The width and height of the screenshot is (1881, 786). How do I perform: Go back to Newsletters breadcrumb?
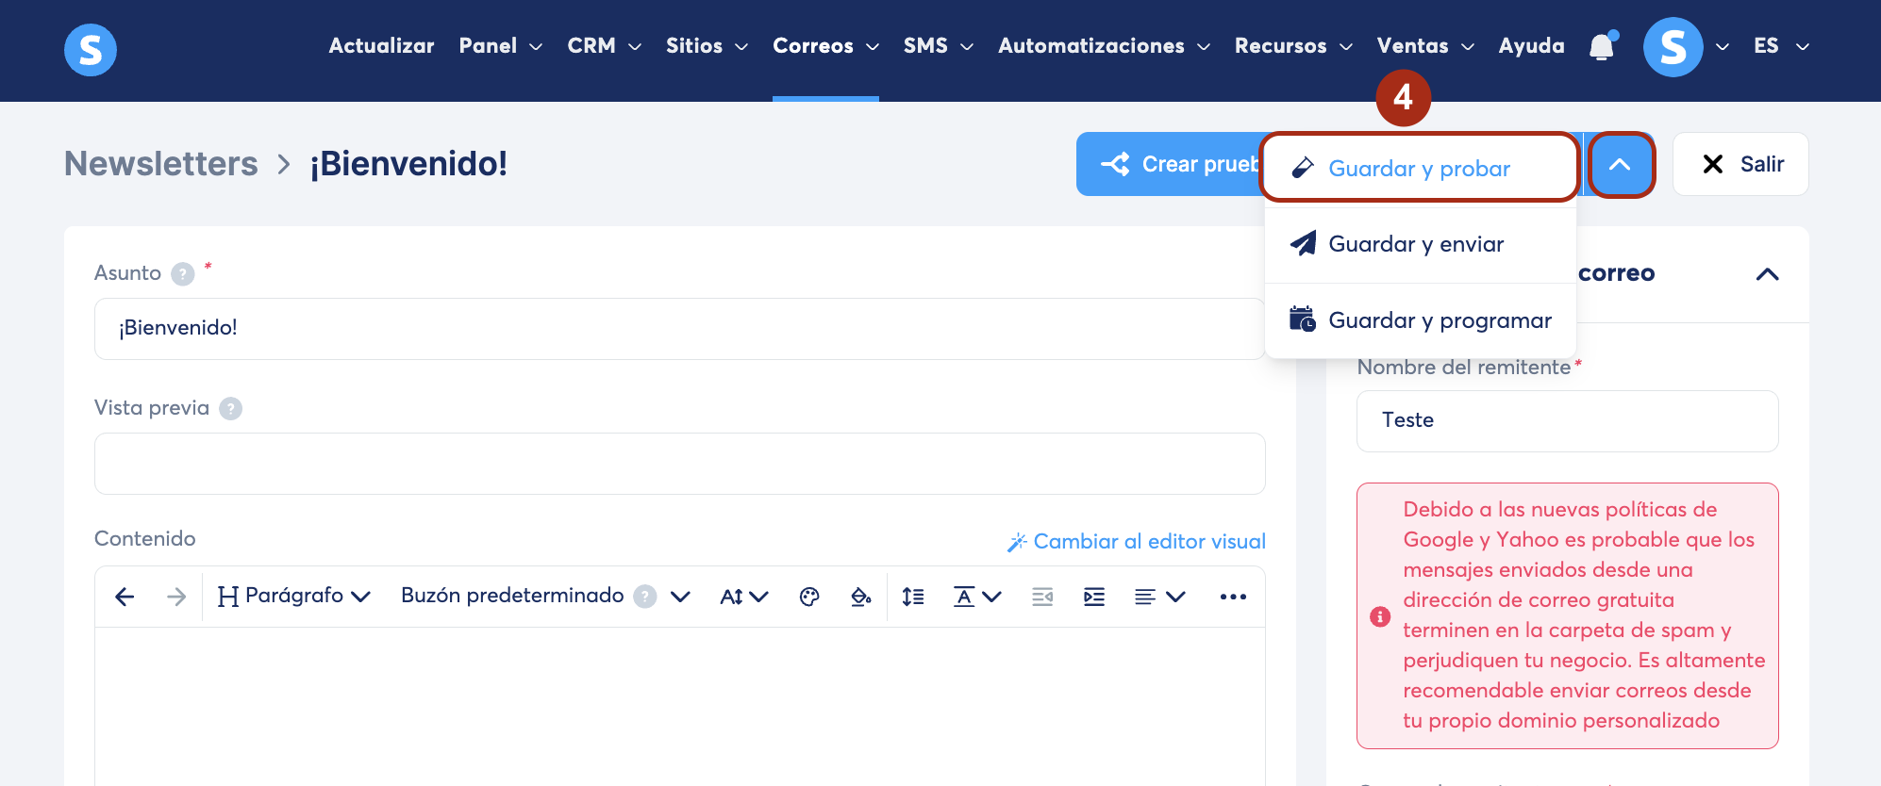pyautogui.click(x=161, y=164)
